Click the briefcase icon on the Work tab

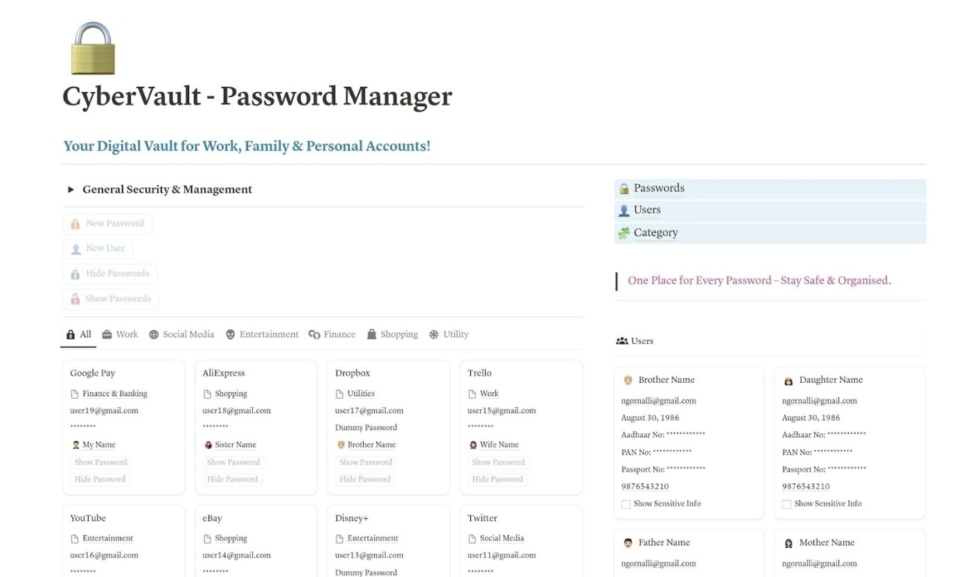coord(109,334)
